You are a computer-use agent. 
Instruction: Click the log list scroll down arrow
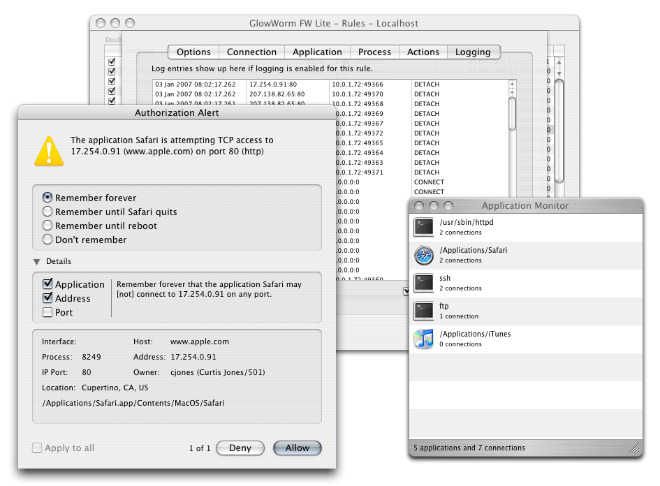(512, 92)
